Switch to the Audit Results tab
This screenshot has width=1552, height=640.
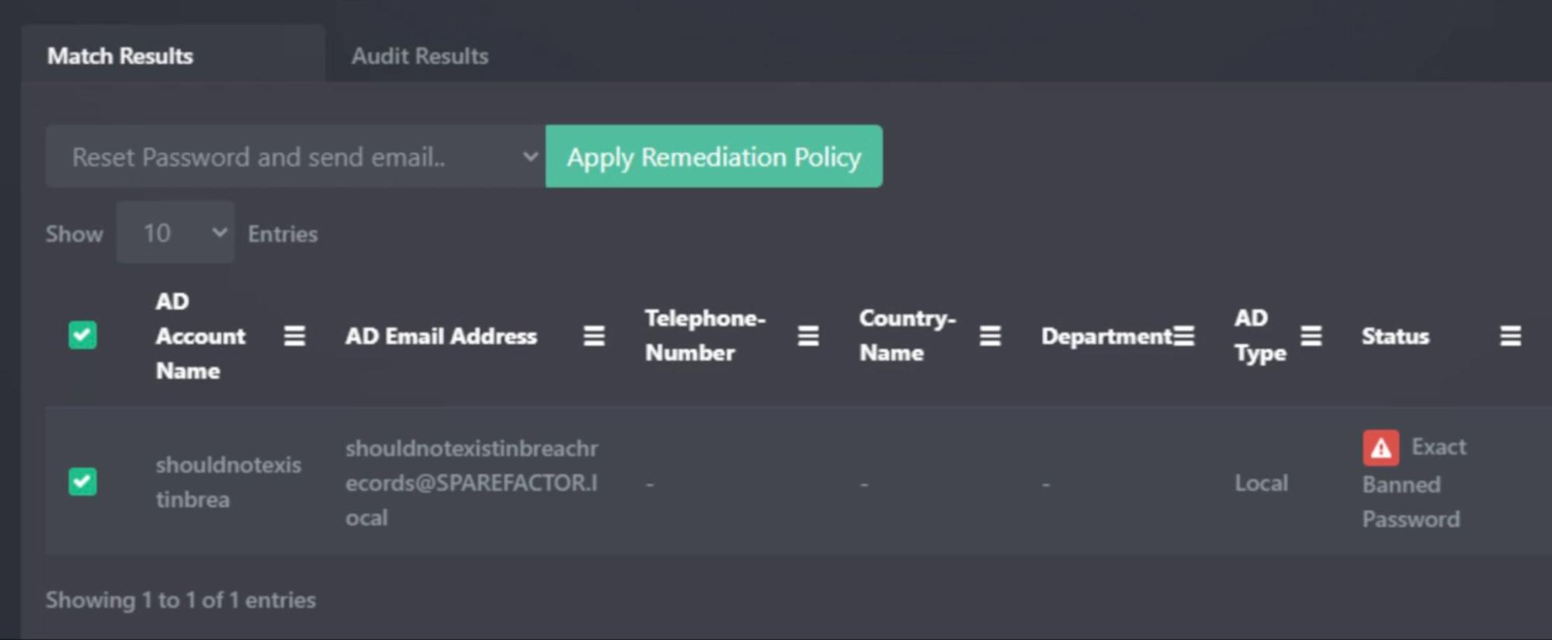click(420, 55)
